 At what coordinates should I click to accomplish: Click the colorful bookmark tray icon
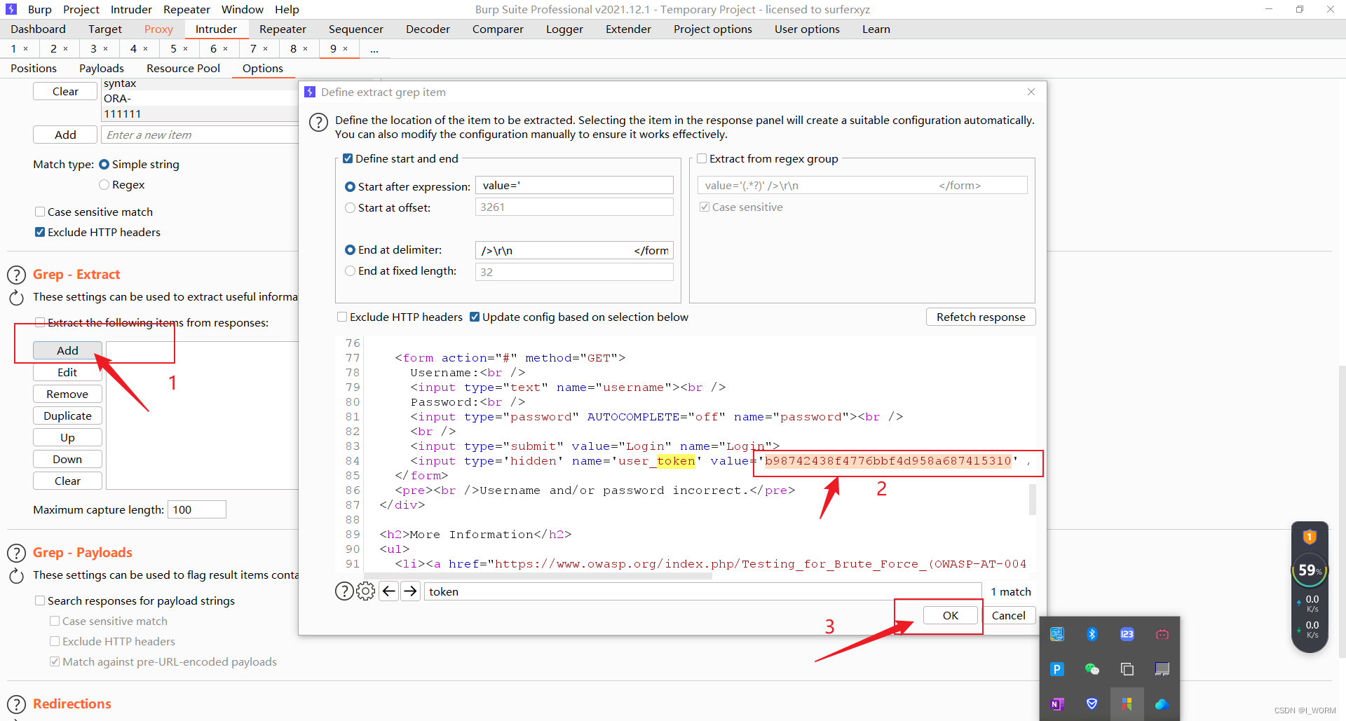point(1127,703)
